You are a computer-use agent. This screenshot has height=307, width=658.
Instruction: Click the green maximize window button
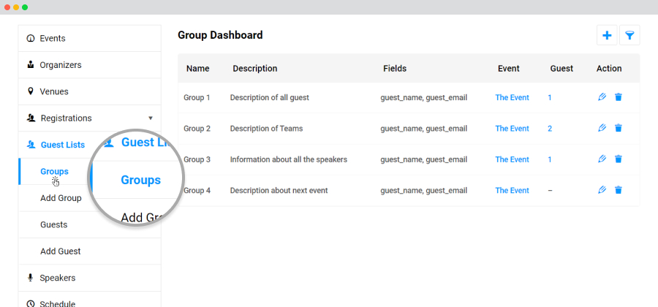pos(25,7)
